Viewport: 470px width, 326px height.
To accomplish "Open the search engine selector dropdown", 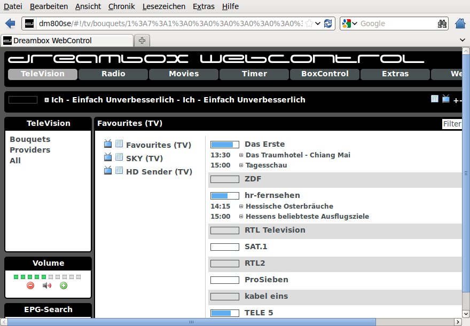I will tap(355, 23).
